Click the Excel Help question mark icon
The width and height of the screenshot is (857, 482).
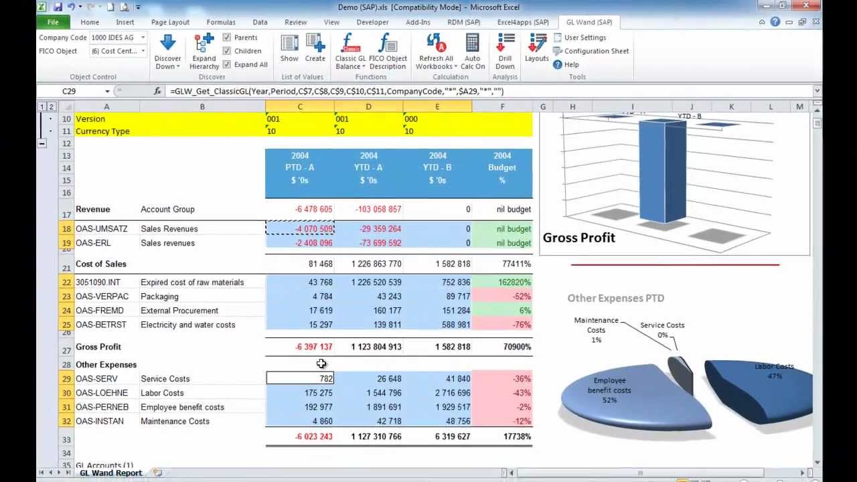coord(775,22)
